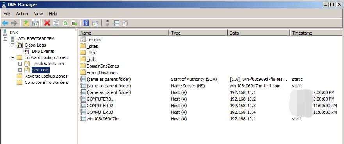Click the New Record notebook toolbar icon
The width and height of the screenshot is (344, 144).
point(116,23)
